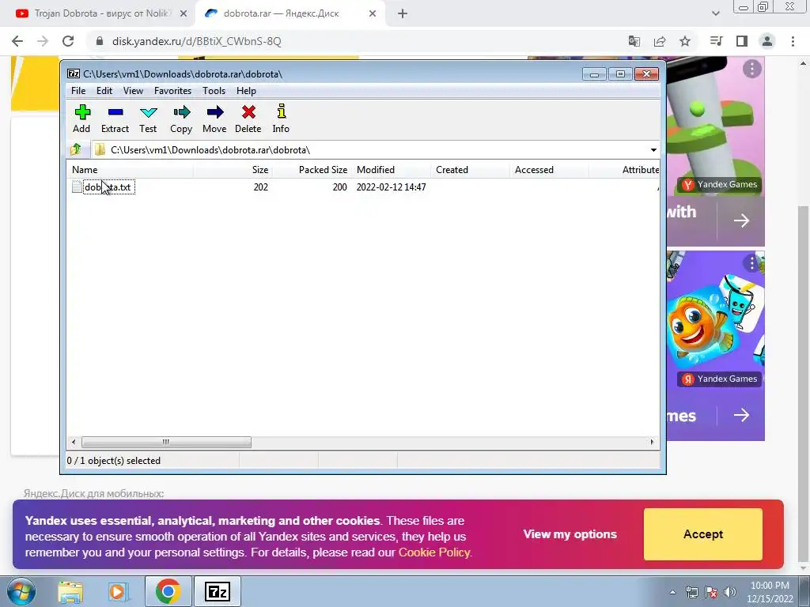
Task: Click the 7-Zip address path field
Action: coord(369,150)
